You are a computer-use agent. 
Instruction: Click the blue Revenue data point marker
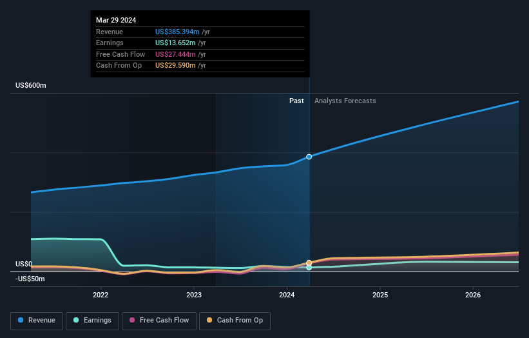(x=309, y=157)
